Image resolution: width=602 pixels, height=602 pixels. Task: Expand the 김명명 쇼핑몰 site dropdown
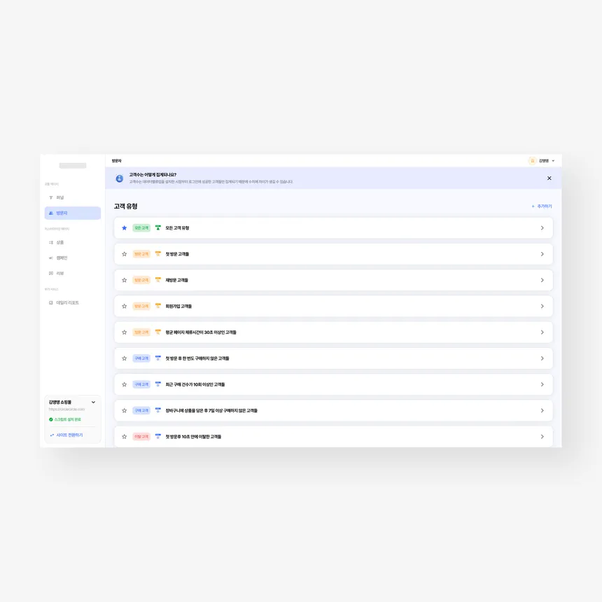click(x=93, y=402)
